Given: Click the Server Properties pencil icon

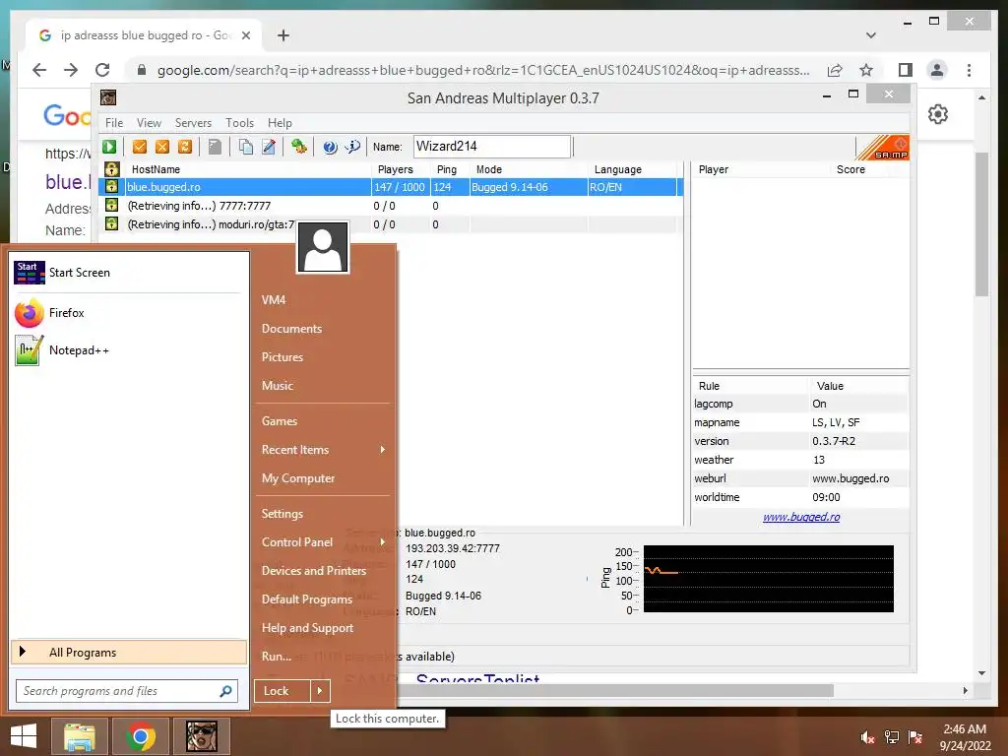Looking at the screenshot, I should 269,147.
